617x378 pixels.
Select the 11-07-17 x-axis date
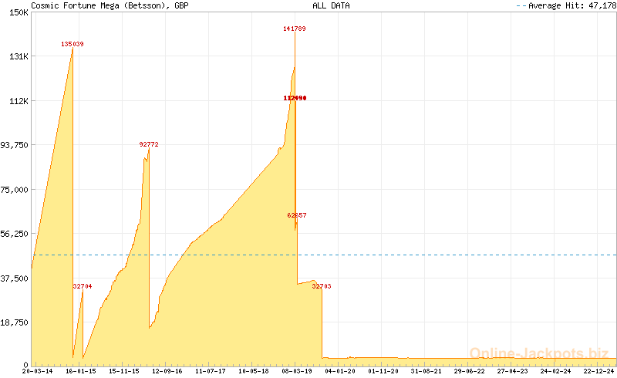[211, 371]
